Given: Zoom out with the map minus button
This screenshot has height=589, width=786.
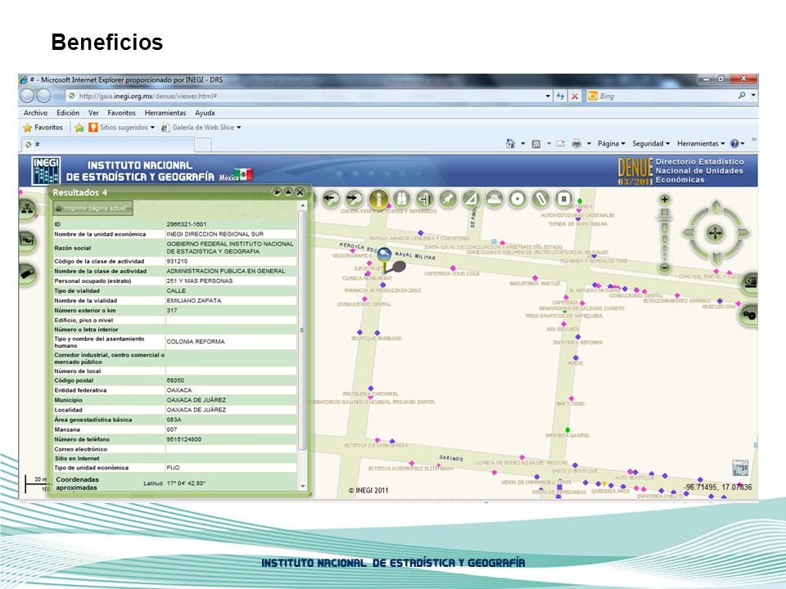Looking at the screenshot, I should (x=665, y=268).
